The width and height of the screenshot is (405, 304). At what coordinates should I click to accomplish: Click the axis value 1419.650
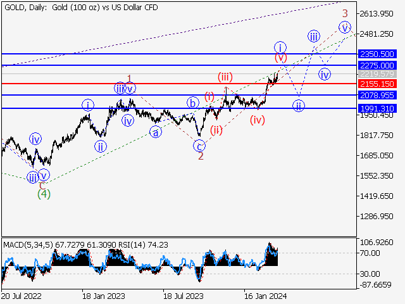click(x=377, y=196)
